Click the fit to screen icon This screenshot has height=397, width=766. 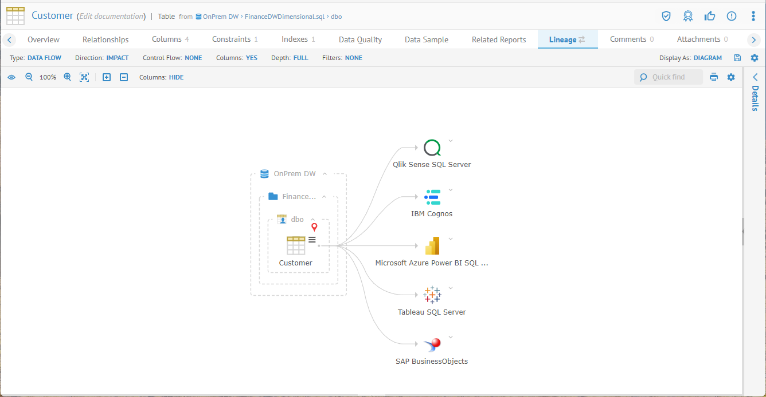click(x=84, y=77)
